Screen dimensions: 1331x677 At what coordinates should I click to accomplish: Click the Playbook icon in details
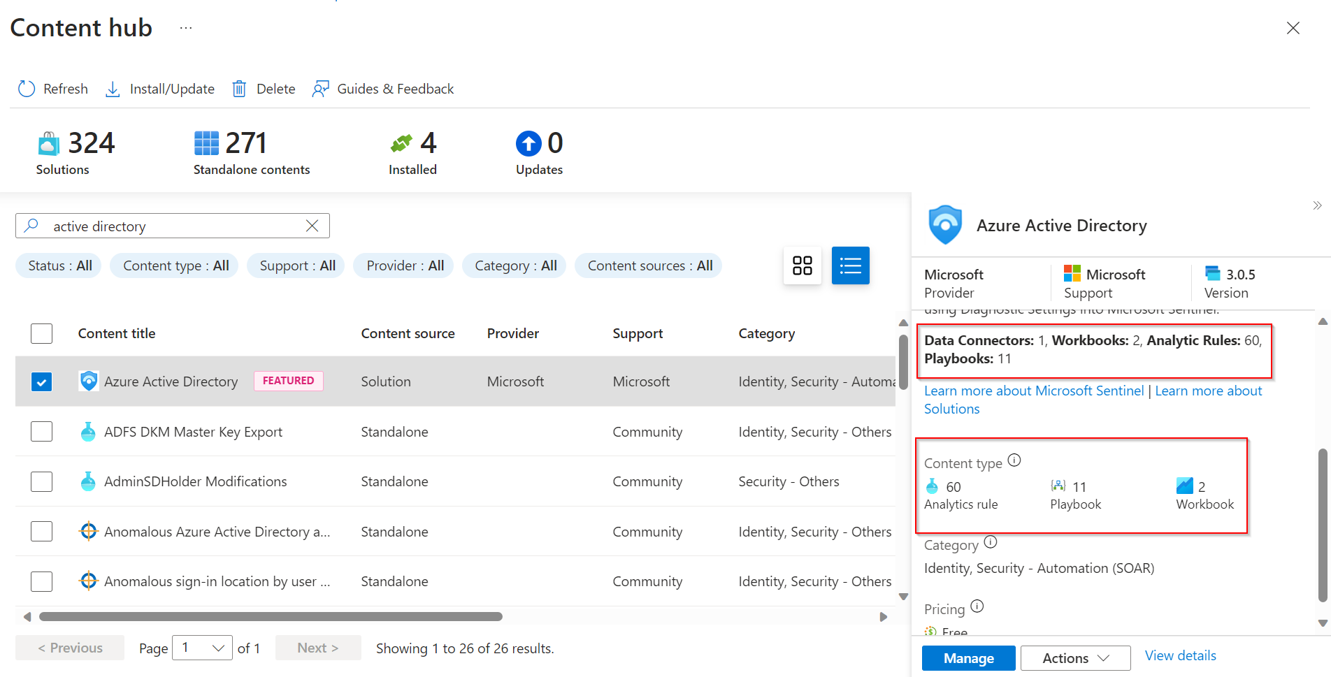coord(1058,486)
